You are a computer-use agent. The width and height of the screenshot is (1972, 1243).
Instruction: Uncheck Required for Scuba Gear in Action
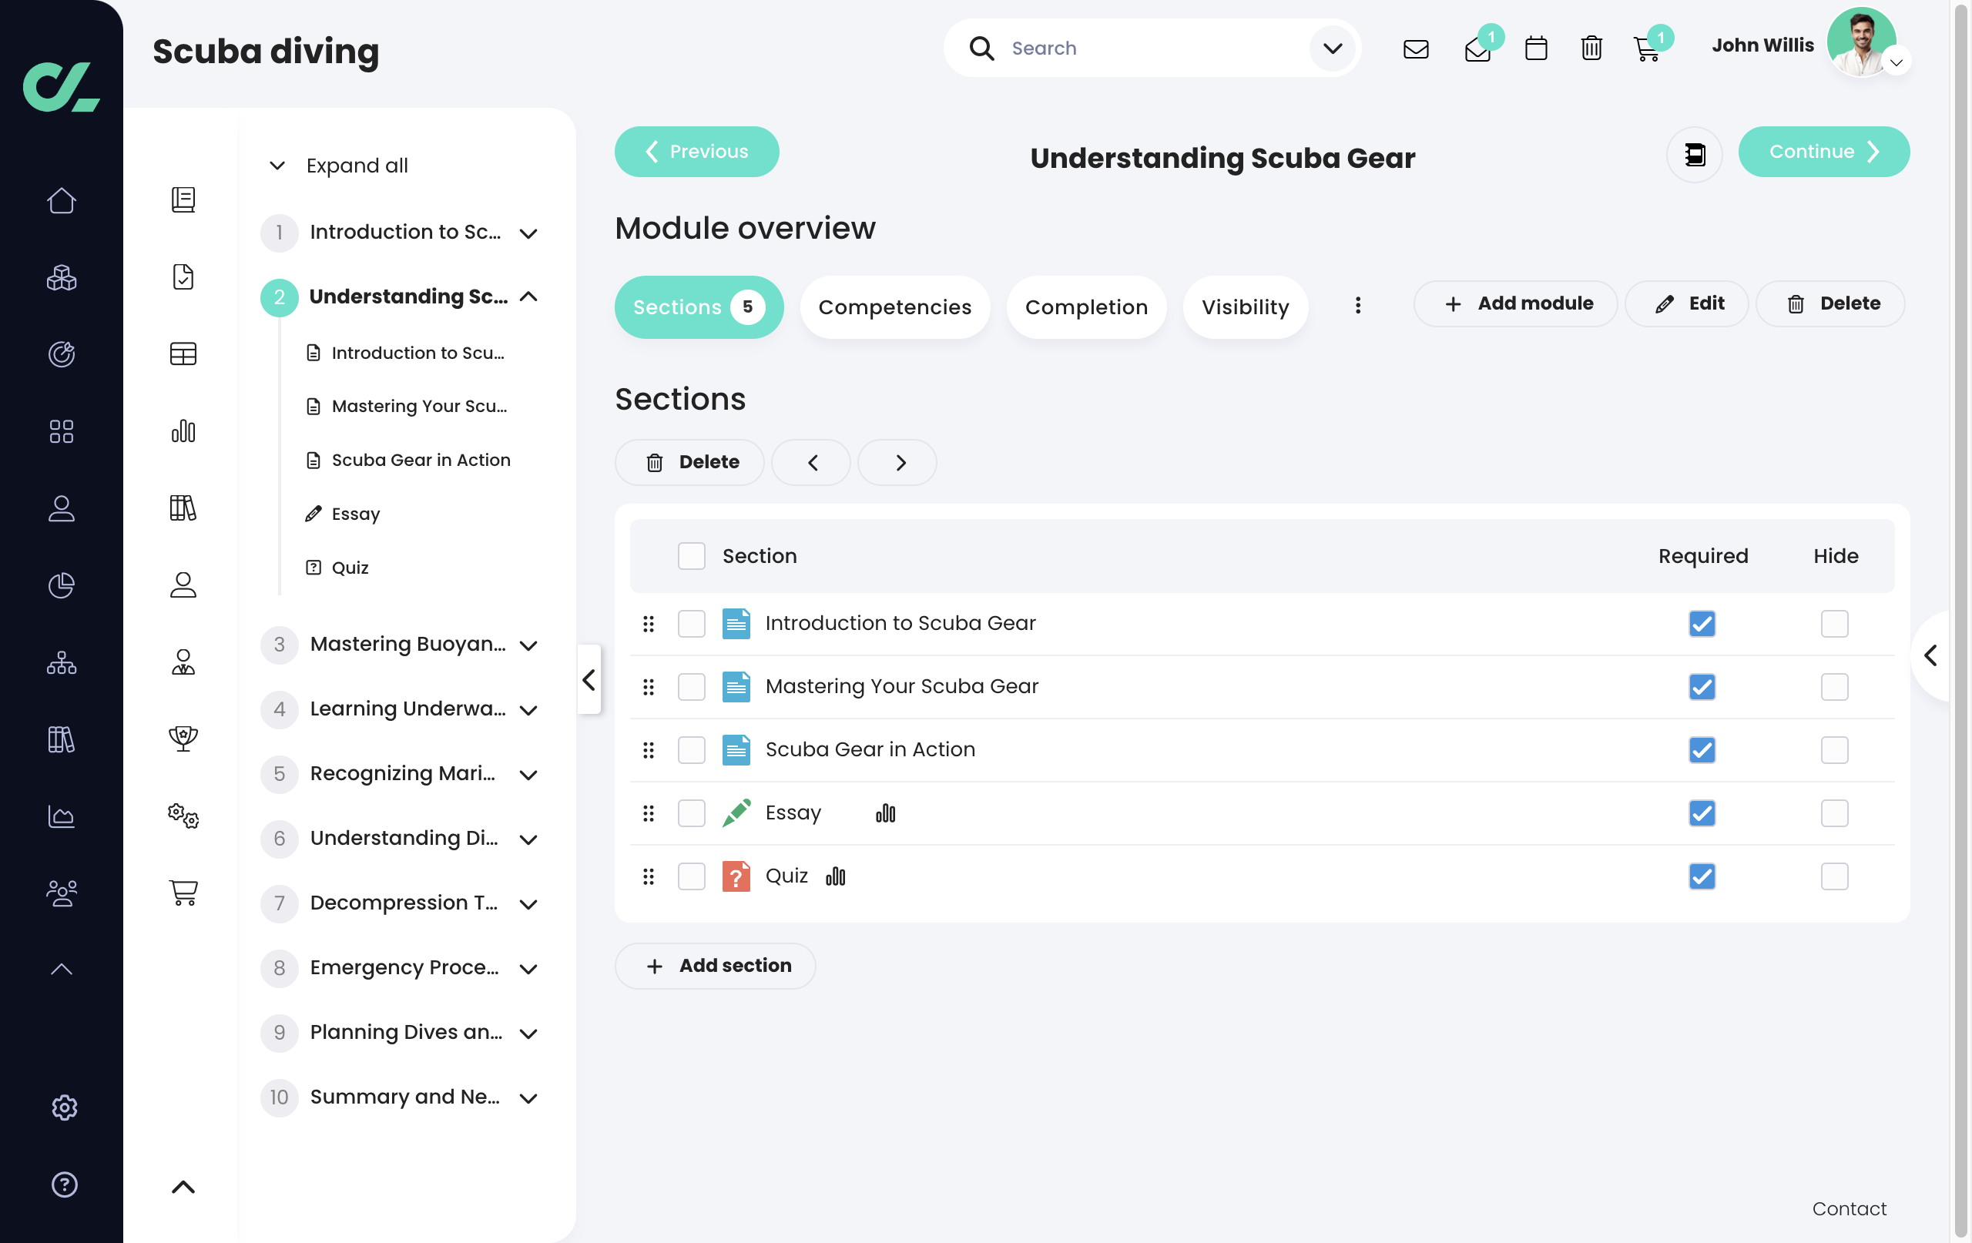[x=1702, y=750]
